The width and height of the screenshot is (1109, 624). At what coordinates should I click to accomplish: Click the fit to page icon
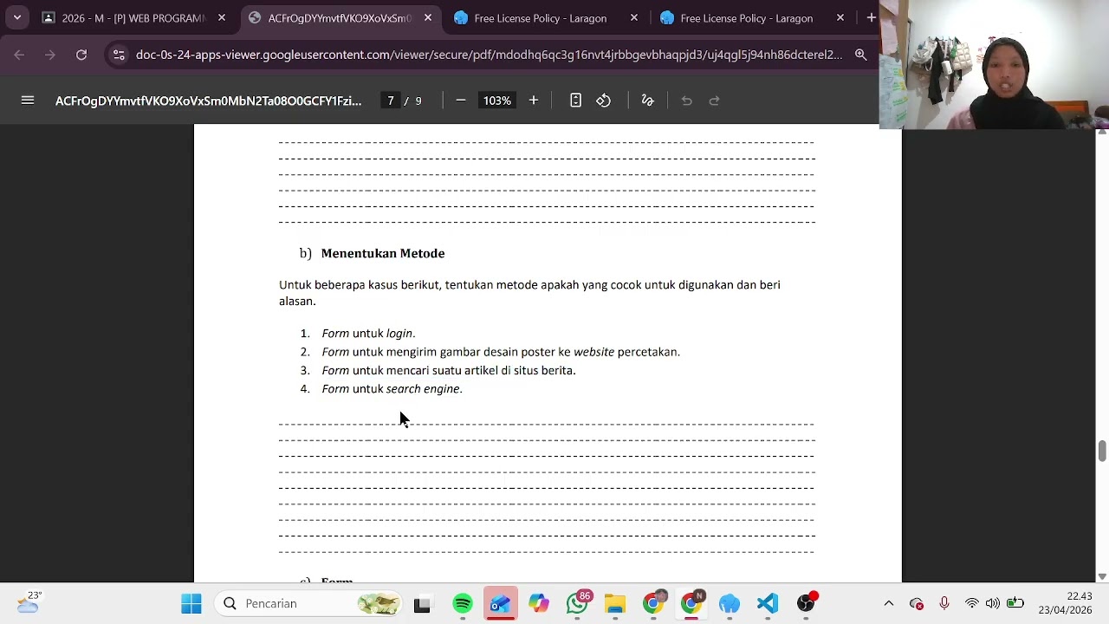[575, 101]
